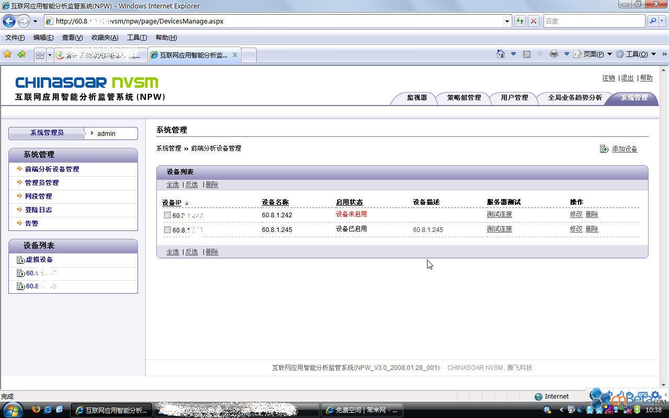Image resolution: width=669 pixels, height=418 pixels.
Task: Click the browser home icon
Action: pyautogui.click(x=501, y=54)
